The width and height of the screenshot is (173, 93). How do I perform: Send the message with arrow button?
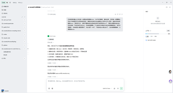coord(121,88)
